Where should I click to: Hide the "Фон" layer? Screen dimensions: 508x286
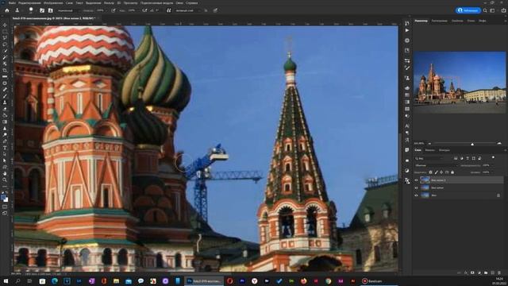[x=416, y=195]
